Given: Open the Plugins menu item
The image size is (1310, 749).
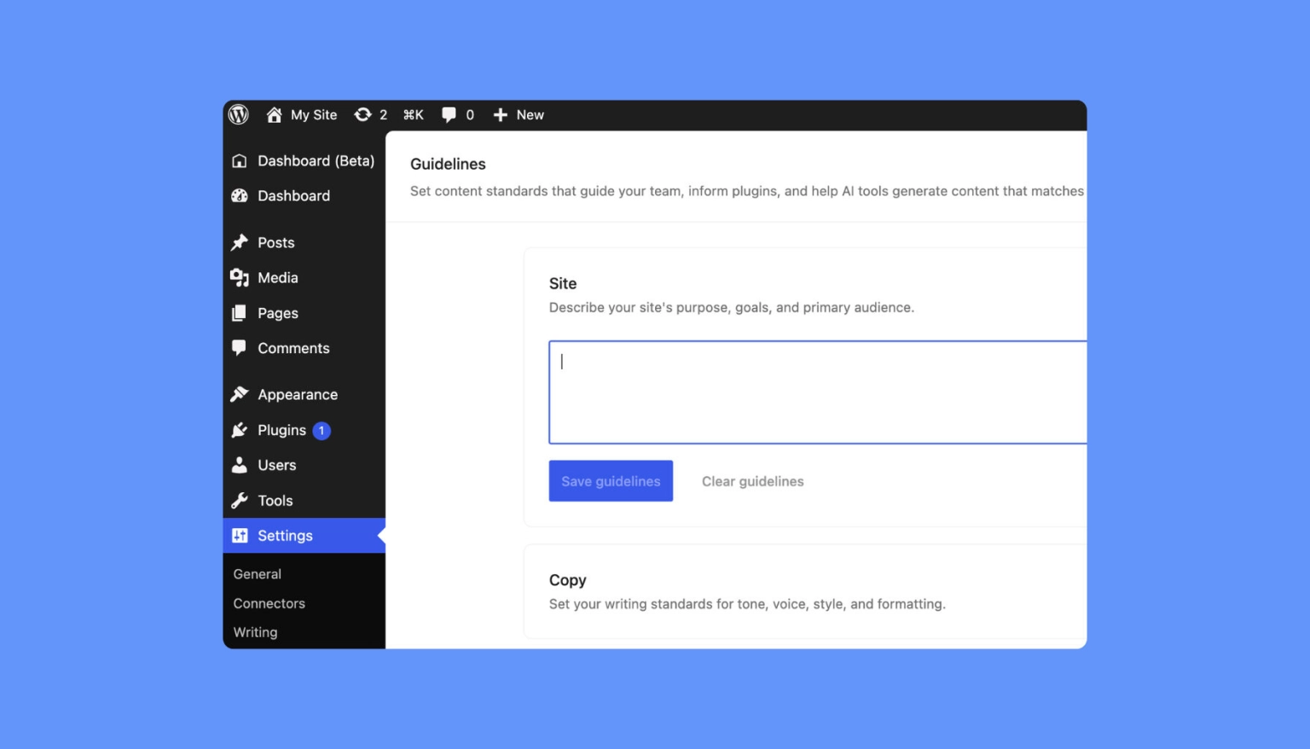Looking at the screenshot, I should (x=304, y=430).
